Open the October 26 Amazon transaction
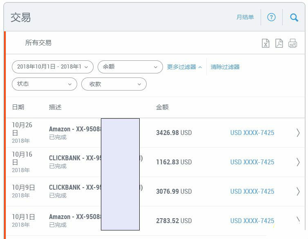The image size is (308, 239). (75, 129)
